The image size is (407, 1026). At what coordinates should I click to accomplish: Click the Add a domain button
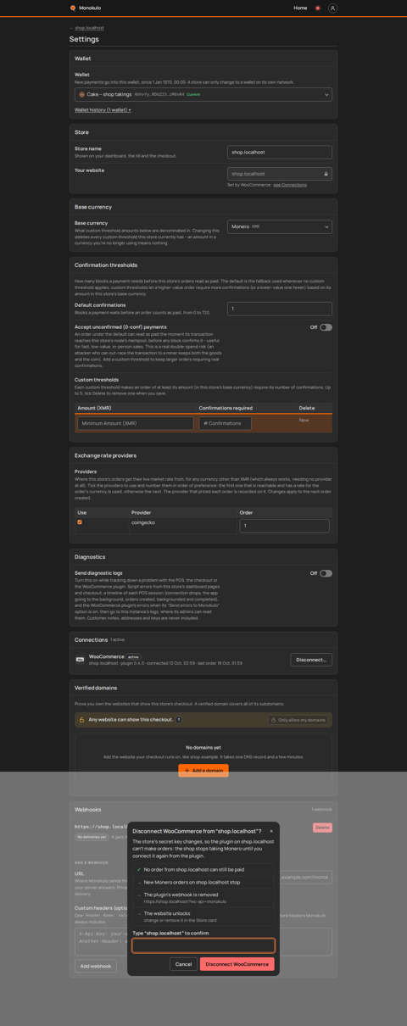(x=203, y=771)
